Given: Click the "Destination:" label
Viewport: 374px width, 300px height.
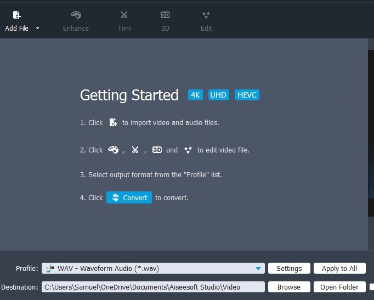Looking at the screenshot, I should coord(20,287).
